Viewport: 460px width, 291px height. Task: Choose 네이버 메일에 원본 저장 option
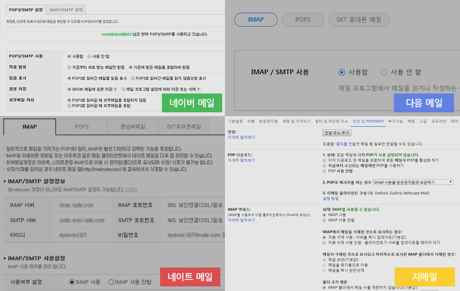pyautogui.click(x=69, y=89)
